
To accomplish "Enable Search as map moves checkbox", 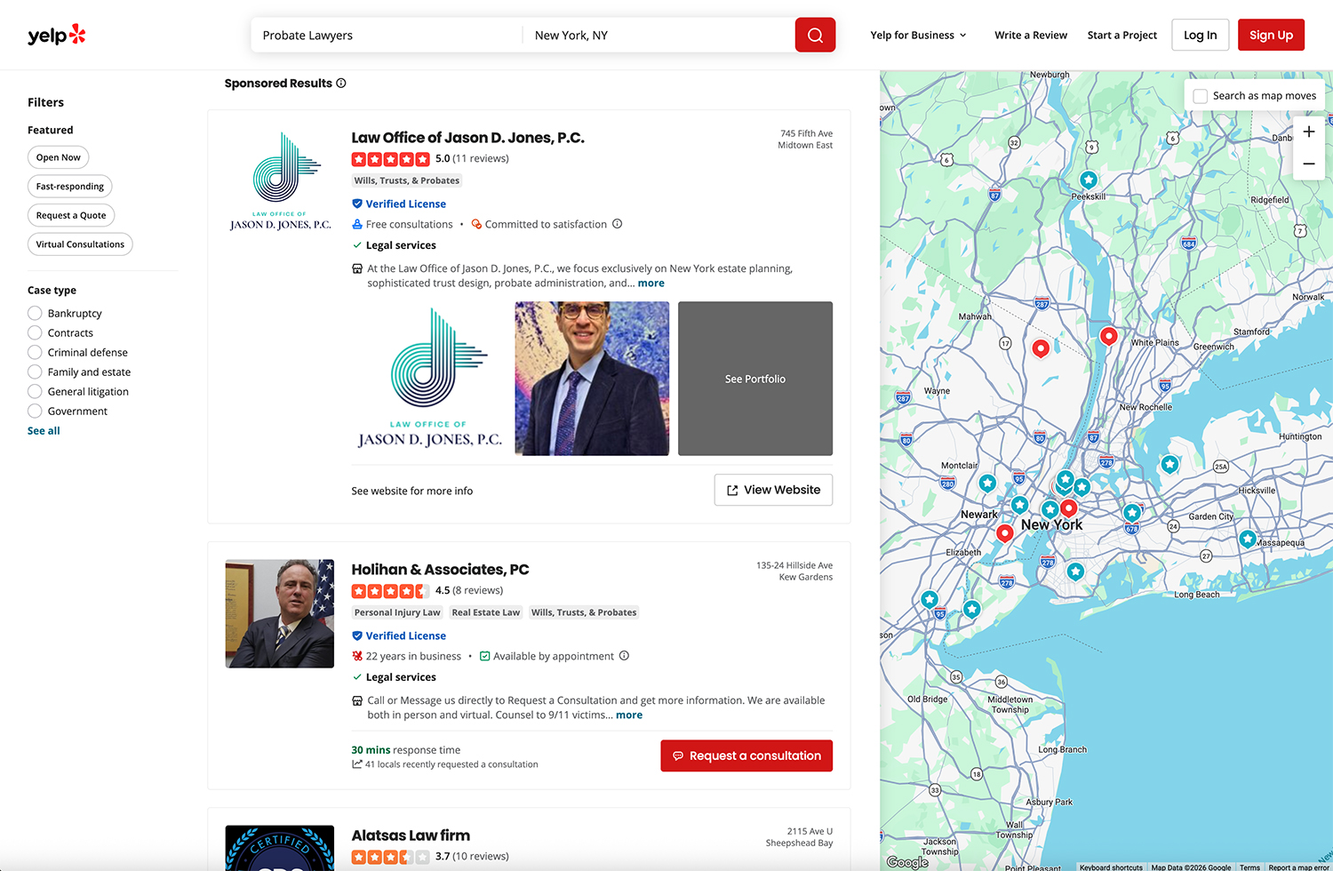I will (1201, 96).
